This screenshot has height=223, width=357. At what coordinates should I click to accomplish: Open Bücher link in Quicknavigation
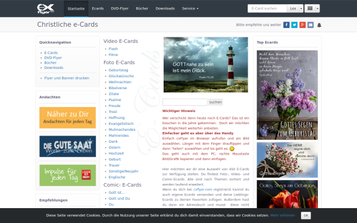click(51, 62)
